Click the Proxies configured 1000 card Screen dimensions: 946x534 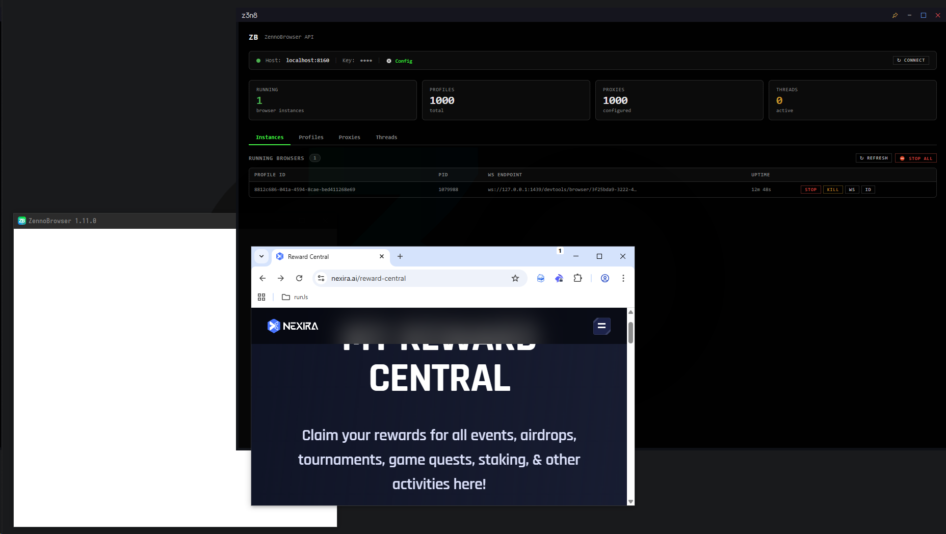coord(679,100)
